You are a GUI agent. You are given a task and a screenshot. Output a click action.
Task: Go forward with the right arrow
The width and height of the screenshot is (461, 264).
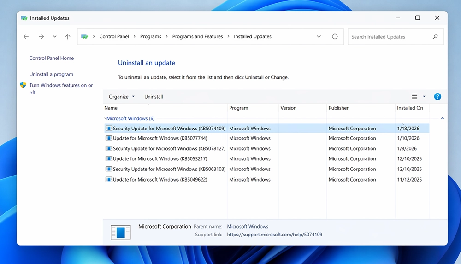pyautogui.click(x=41, y=36)
